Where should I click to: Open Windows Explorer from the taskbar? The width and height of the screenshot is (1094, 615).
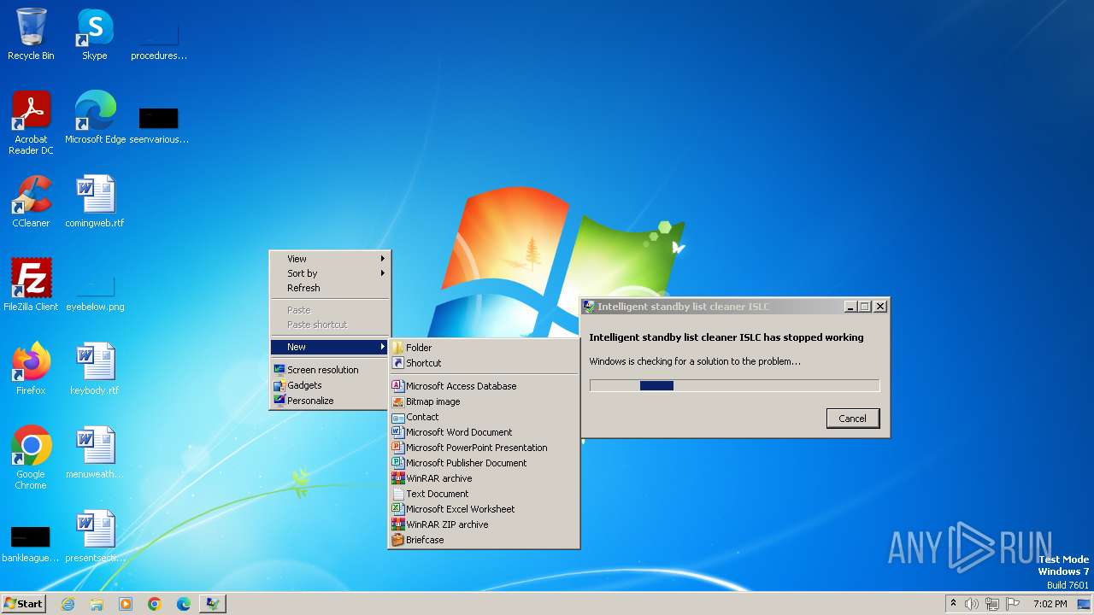coord(97,604)
